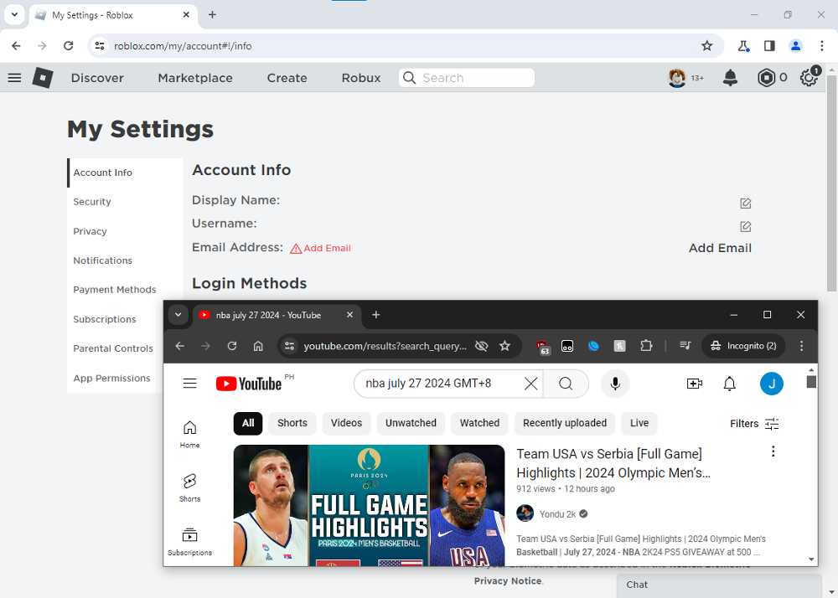The width and height of the screenshot is (838, 598).
Task: Open the Chrome three-dot menu in Roblox window
Action: tap(822, 46)
